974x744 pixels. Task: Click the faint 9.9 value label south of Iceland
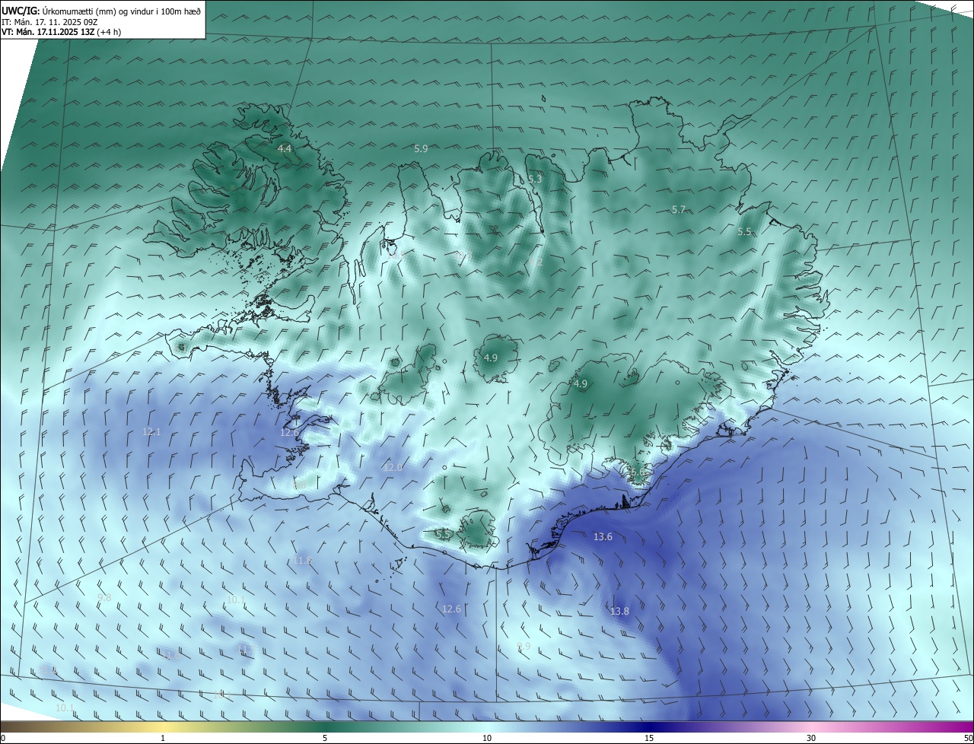point(524,646)
